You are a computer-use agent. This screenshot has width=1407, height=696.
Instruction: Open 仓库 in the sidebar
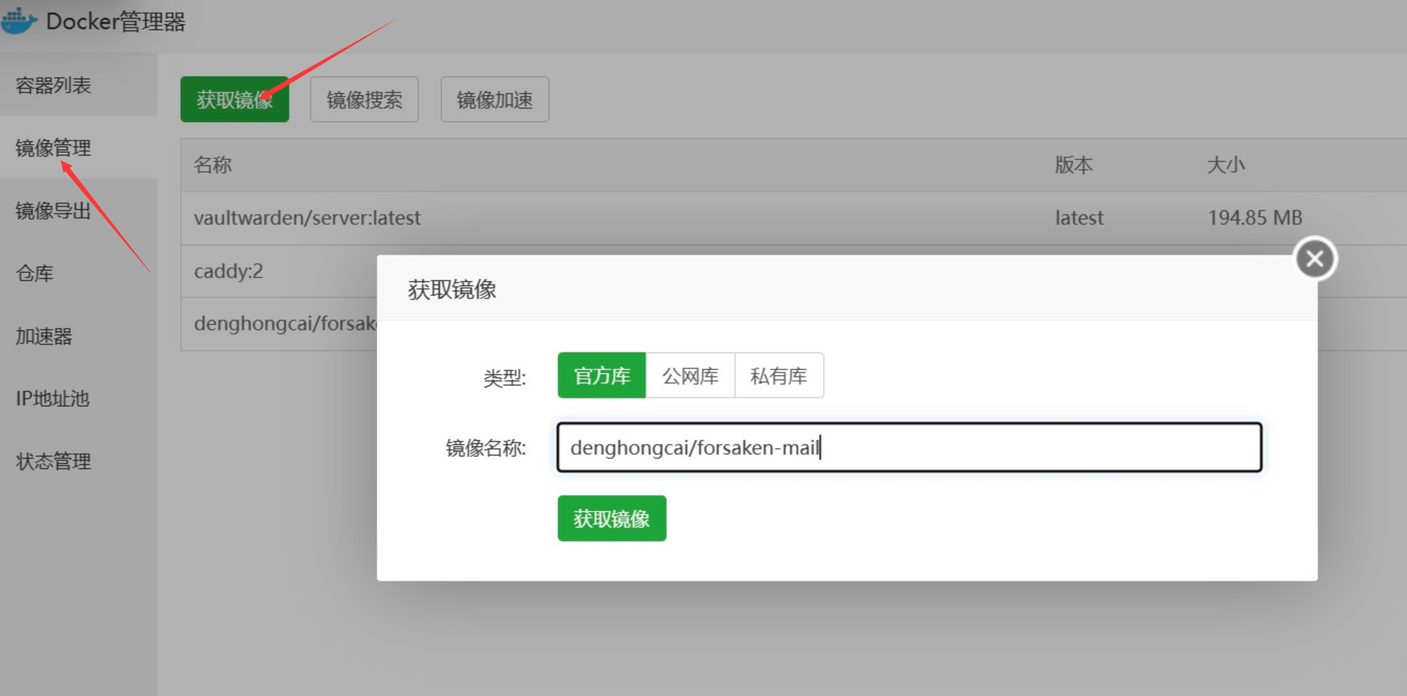(x=34, y=273)
